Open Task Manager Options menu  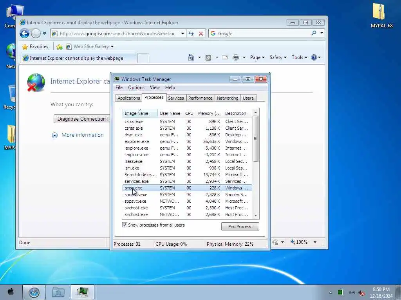click(x=136, y=87)
